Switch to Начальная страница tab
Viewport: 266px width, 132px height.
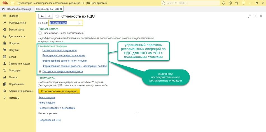click(x=17, y=9)
